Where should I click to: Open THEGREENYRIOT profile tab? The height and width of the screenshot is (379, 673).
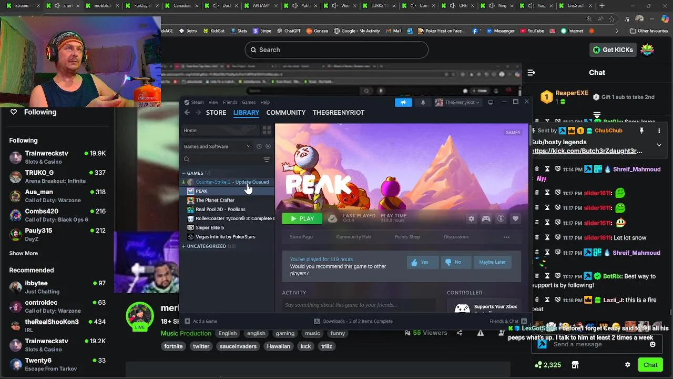338,113
